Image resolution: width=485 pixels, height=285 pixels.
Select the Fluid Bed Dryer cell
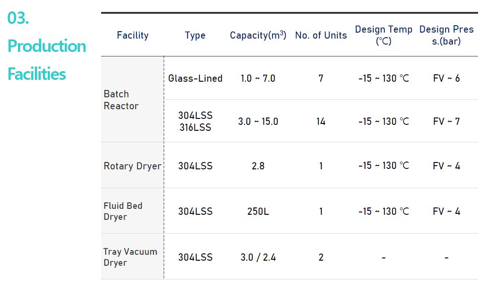(123, 211)
